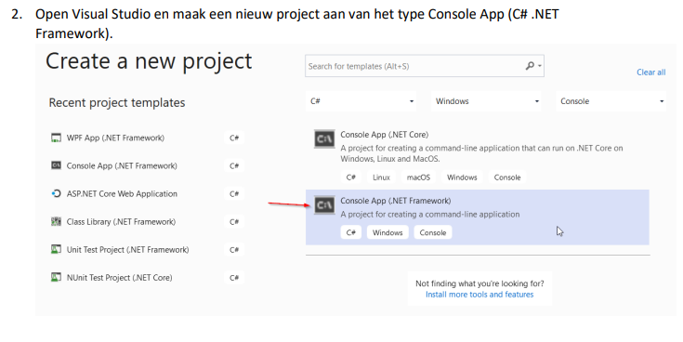The image size is (683, 342).
Task: Select Class Library (.NET Framework) recent template
Action: (121, 222)
